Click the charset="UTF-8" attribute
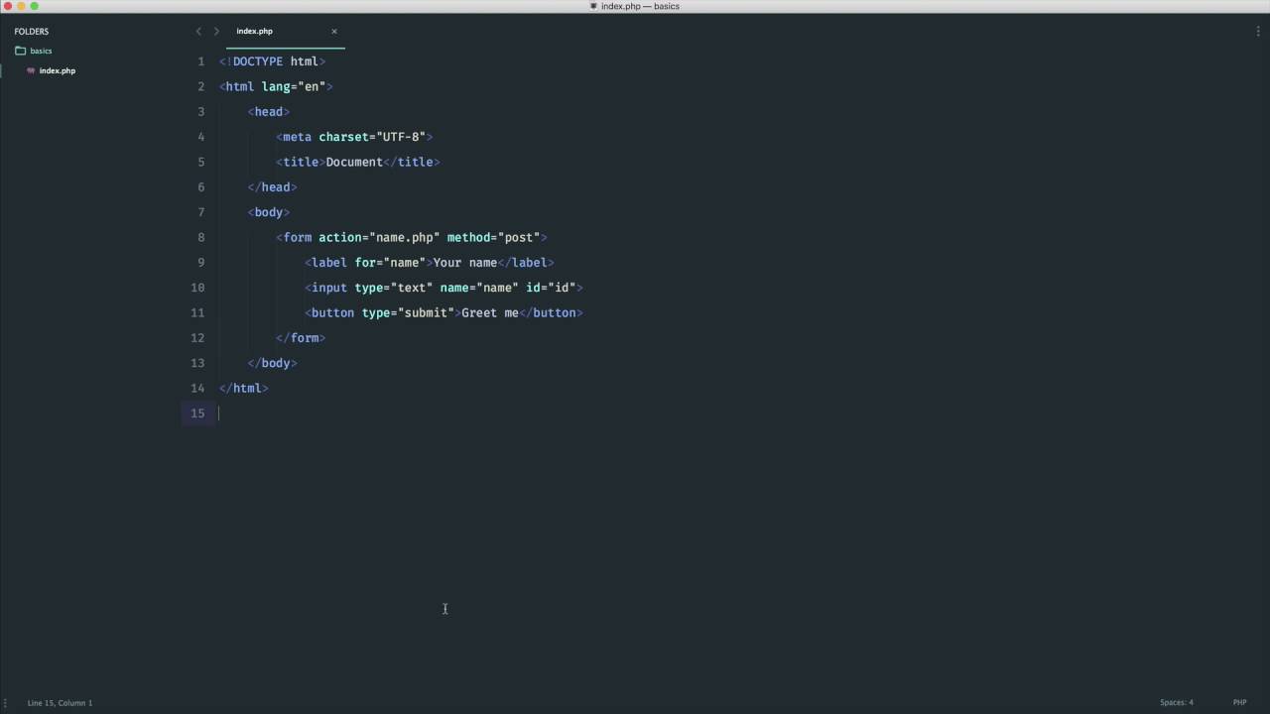 click(x=372, y=137)
